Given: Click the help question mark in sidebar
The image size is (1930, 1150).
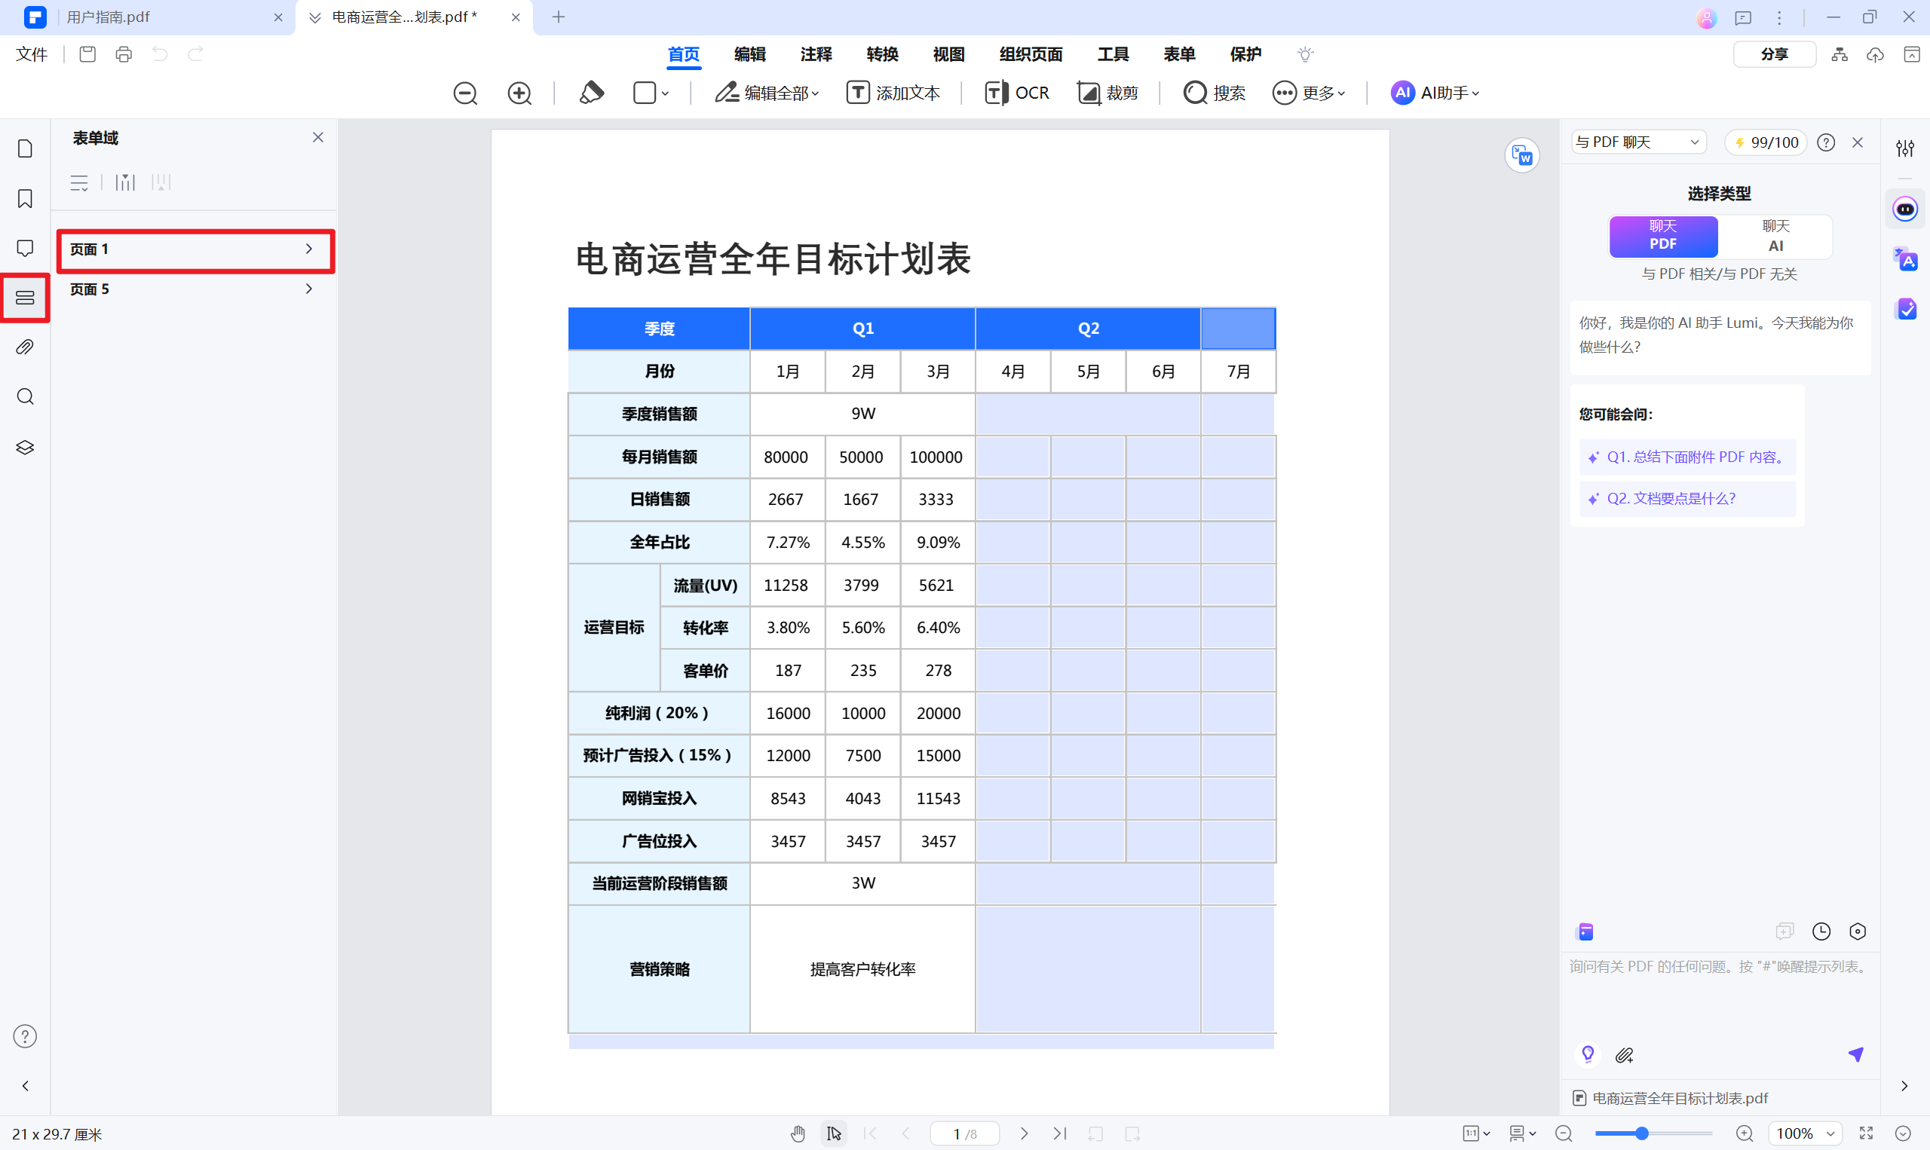Looking at the screenshot, I should click(x=25, y=1036).
